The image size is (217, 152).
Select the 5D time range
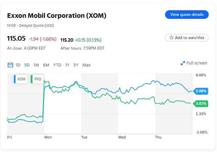pos(27,65)
